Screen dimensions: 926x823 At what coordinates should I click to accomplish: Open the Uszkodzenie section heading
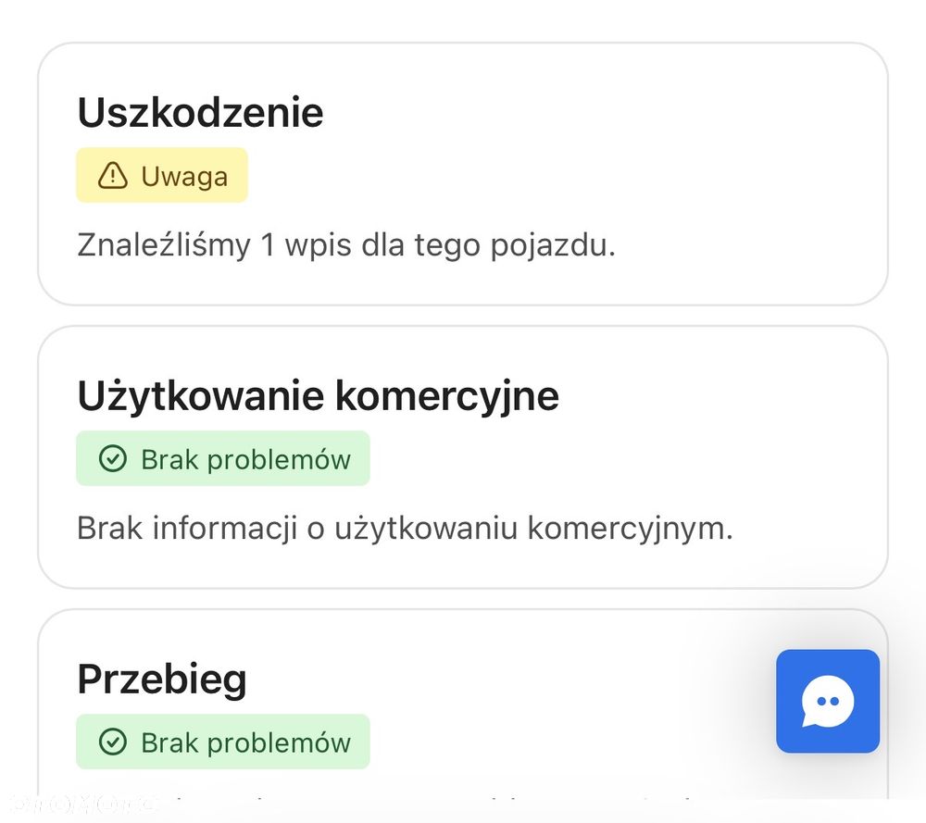pyautogui.click(x=200, y=113)
